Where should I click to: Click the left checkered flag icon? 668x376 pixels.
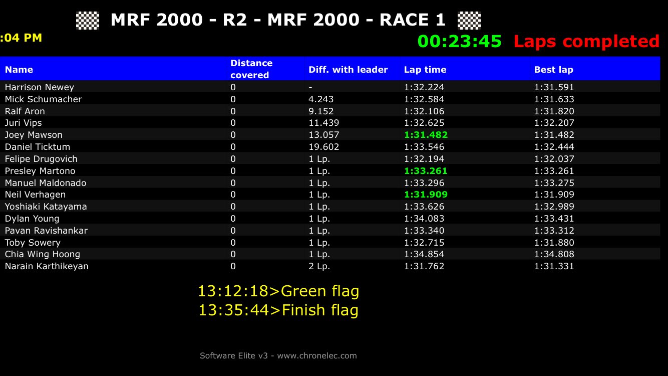pyautogui.click(x=88, y=21)
